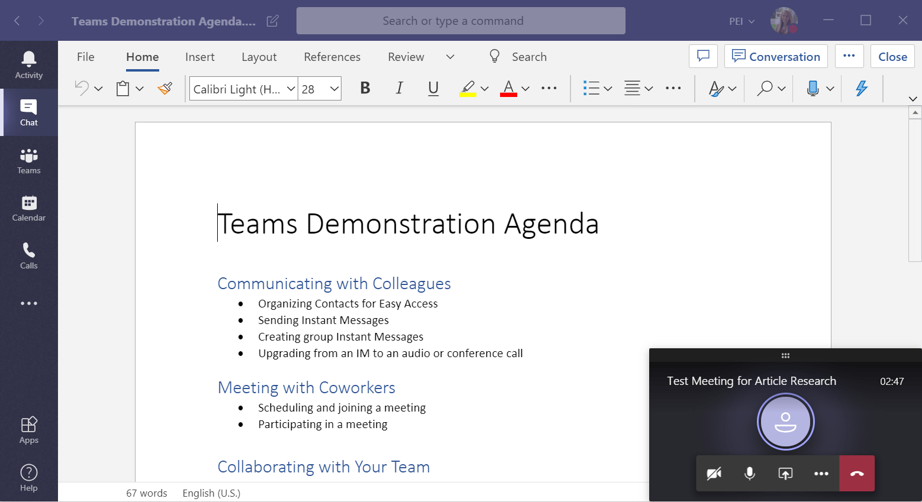Toggle bold formatting
This screenshot has width=922, height=502.
(365, 88)
